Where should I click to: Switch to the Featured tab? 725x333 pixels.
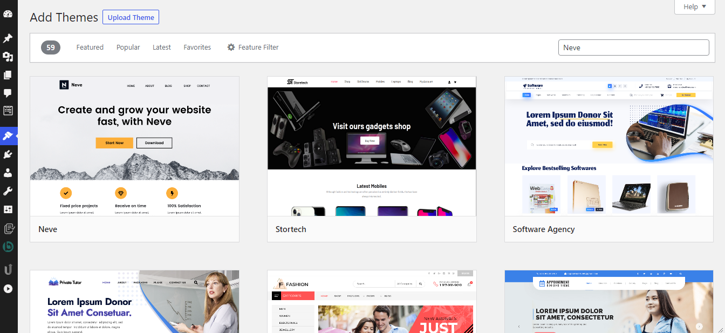pyautogui.click(x=90, y=47)
